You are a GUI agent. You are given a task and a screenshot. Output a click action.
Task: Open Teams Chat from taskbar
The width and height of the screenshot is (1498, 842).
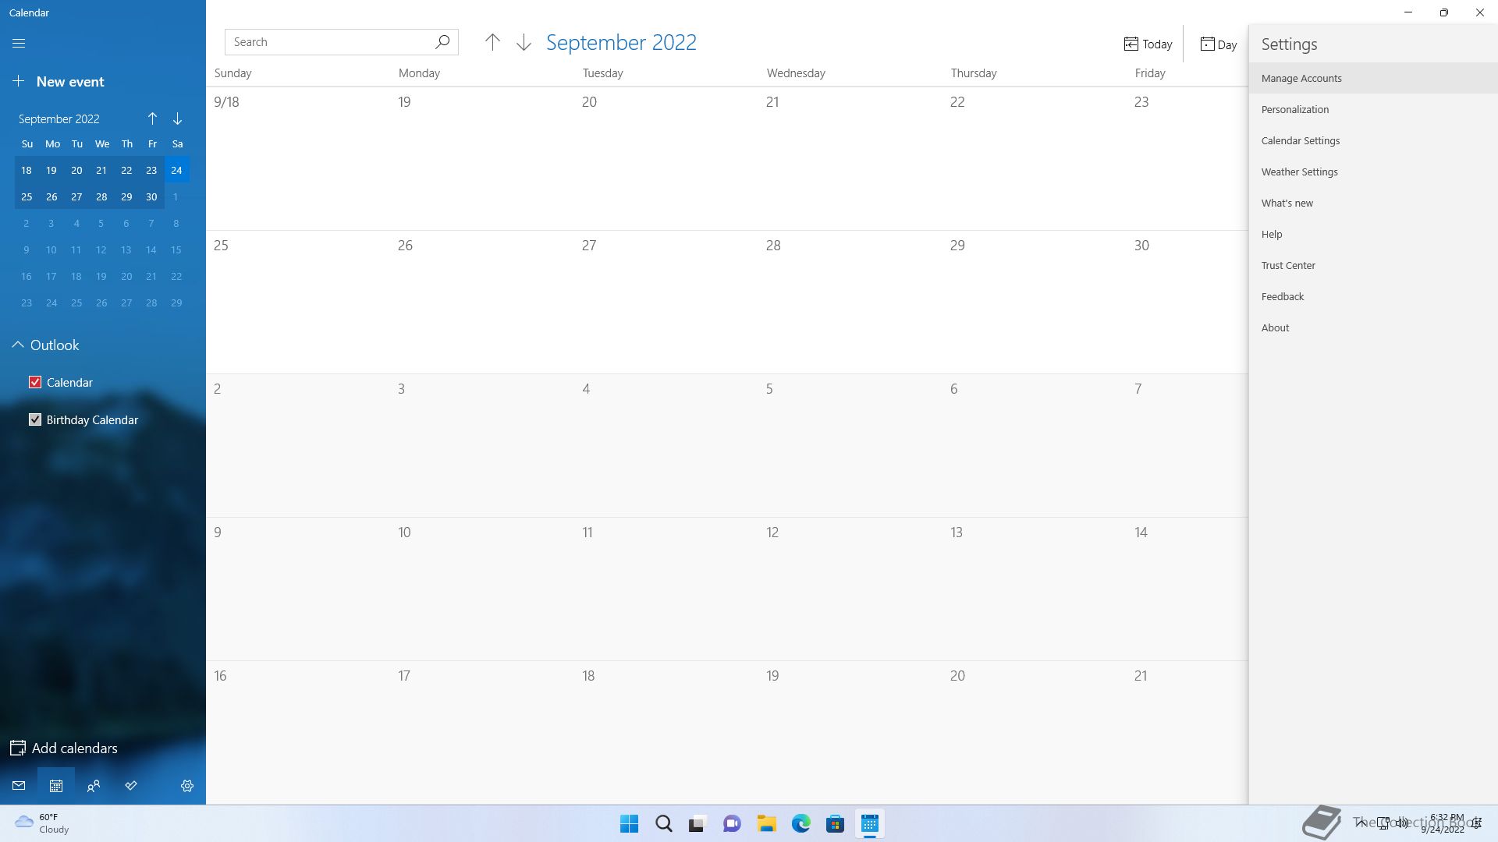(732, 824)
